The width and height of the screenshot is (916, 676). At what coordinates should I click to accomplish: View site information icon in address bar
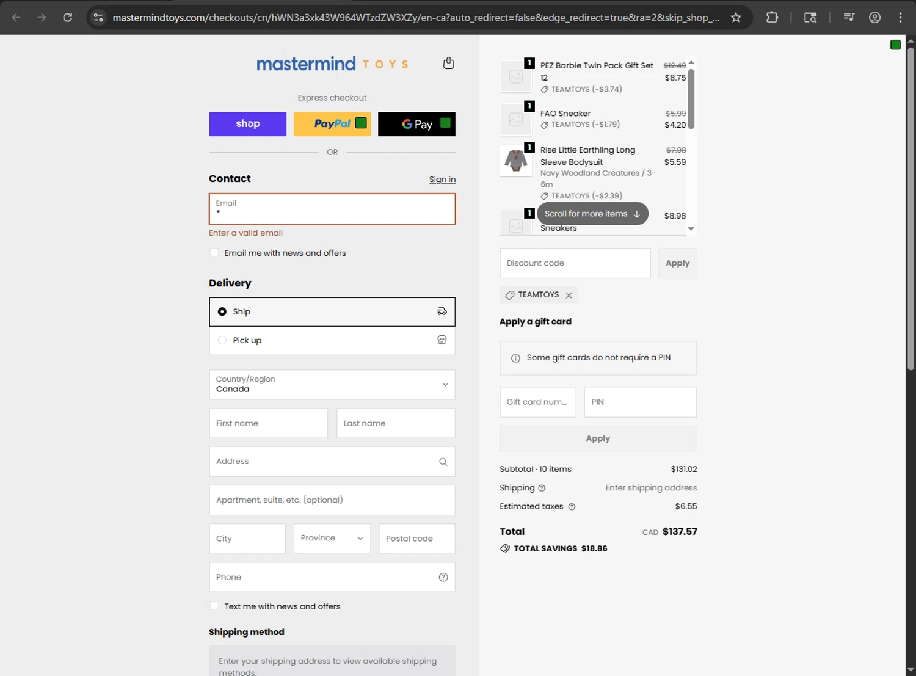click(x=98, y=17)
